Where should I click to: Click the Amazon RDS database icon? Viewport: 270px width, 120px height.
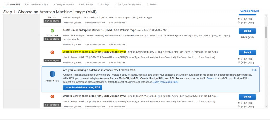coord(52,74)
